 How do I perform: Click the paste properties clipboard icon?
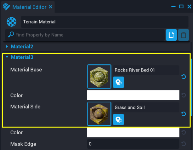183,35
